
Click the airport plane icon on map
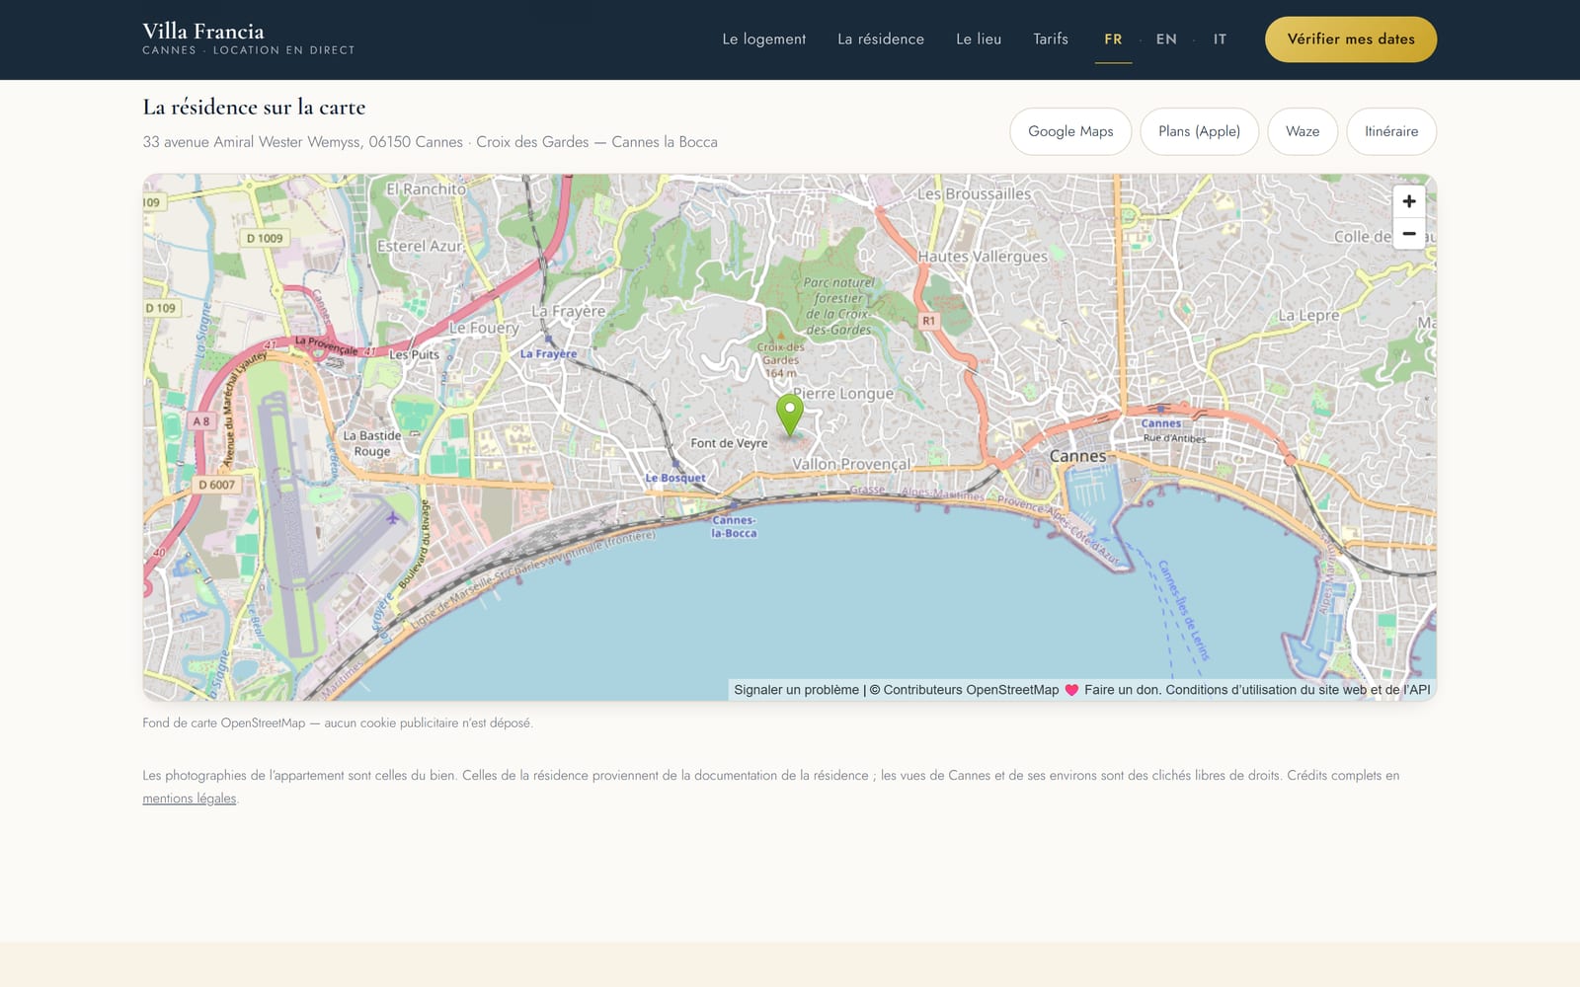click(x=393, y=517)
